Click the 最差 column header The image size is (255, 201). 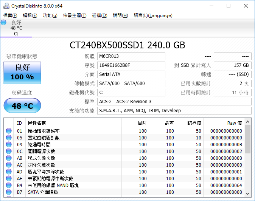coord(162,123)
